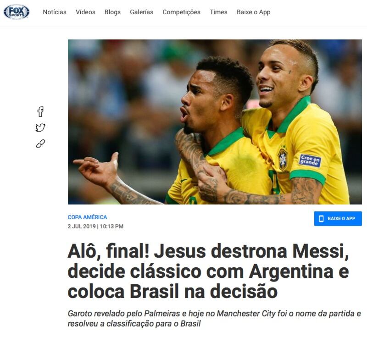Open Galerías in the navigation bar

(x=142, y=12)
